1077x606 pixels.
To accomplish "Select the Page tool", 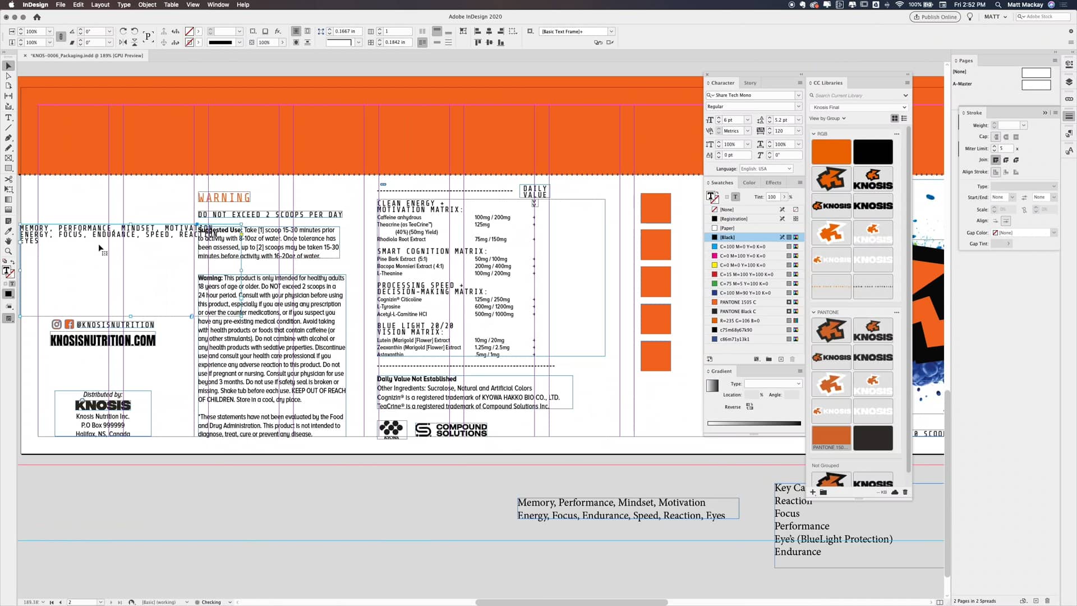I will tap(8, 86).
